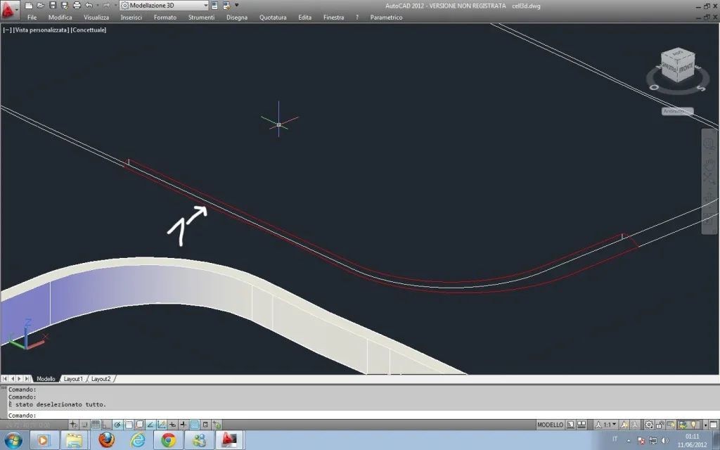Click the Workspace Switching gear icon
Image resolution: width=720 pixels, height=450 pixels.
coord(649,425)
